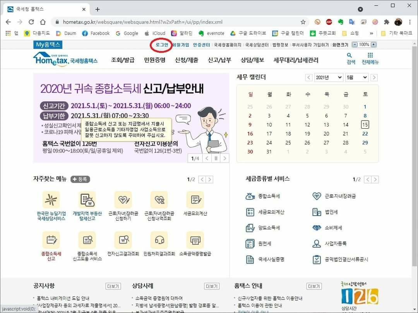Select the 신고/납부 menu

pos(219,60)
